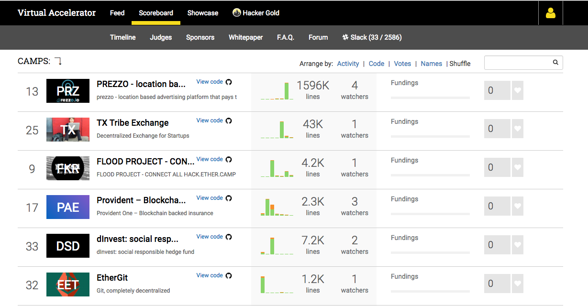Go to the Feed tab
Screen dimensions: 588x306
point(117,13)
